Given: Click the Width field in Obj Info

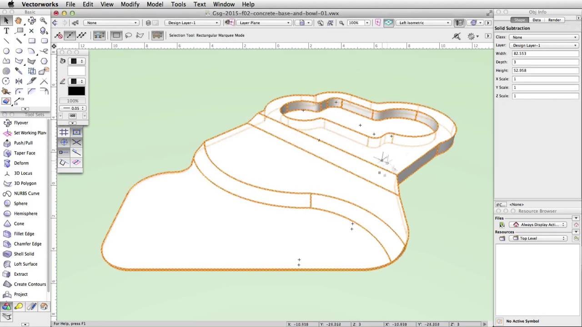Looking at the screenshot, I should click(x=546, y=54).
